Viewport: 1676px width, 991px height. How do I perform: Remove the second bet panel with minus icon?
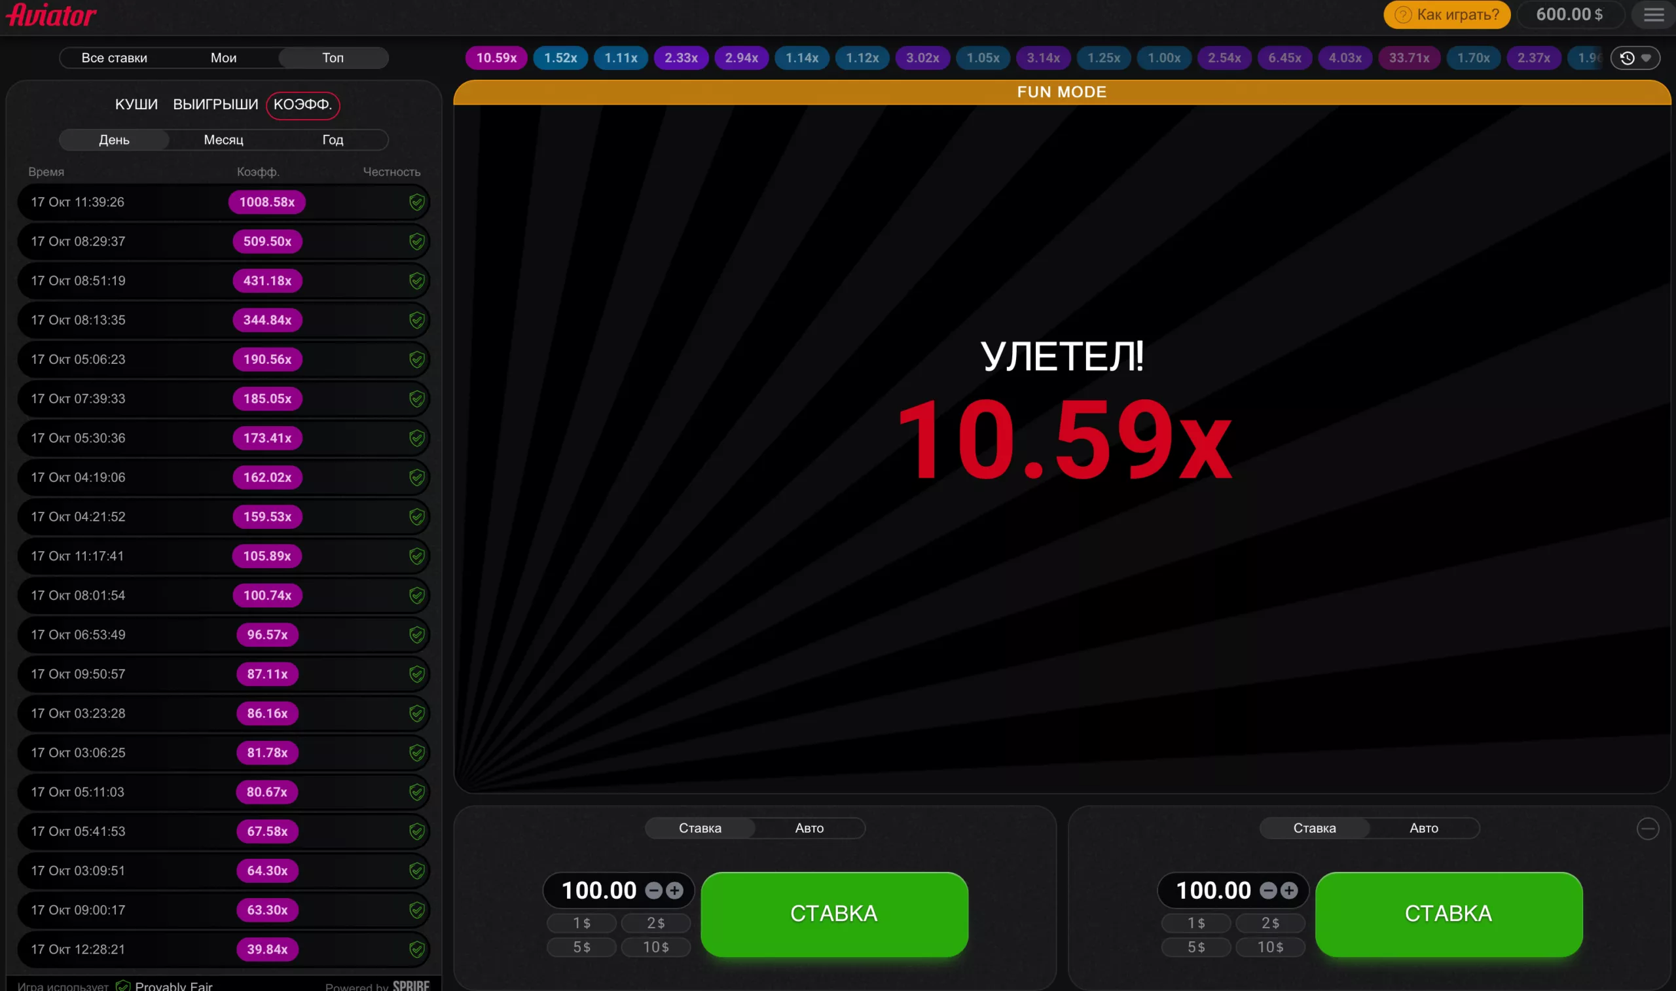point(1648,828)
